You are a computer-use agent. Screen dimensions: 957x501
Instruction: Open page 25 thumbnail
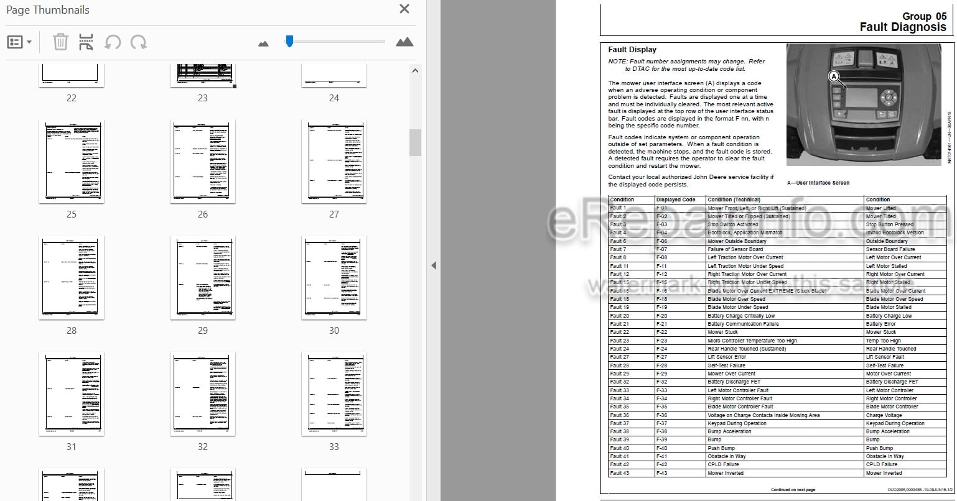point(72,162)
